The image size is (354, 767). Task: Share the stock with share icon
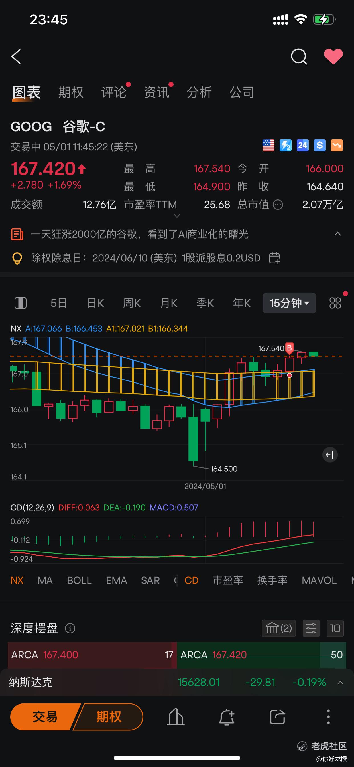278,717
